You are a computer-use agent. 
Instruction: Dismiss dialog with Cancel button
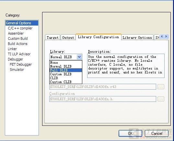[157, 133]
